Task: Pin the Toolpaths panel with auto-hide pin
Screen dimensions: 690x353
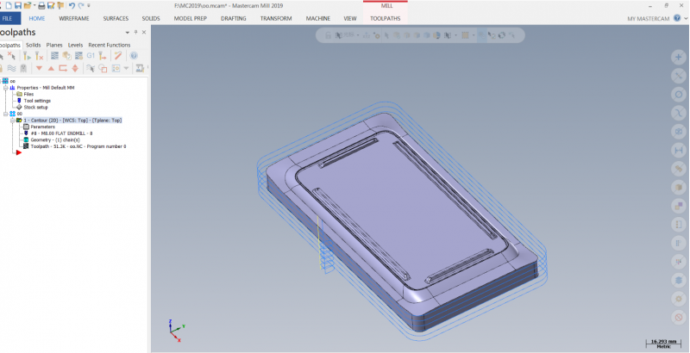Action: 135,32
